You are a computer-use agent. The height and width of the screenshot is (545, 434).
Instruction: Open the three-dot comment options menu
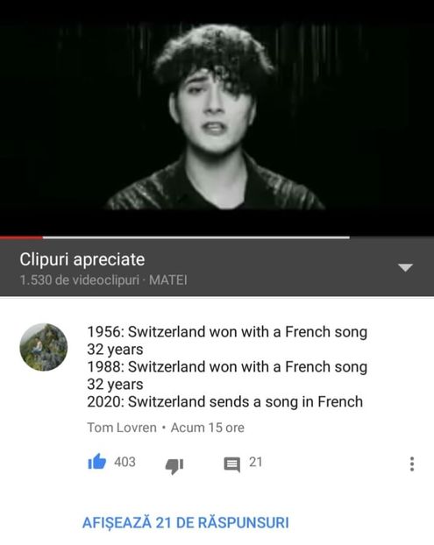412,464
